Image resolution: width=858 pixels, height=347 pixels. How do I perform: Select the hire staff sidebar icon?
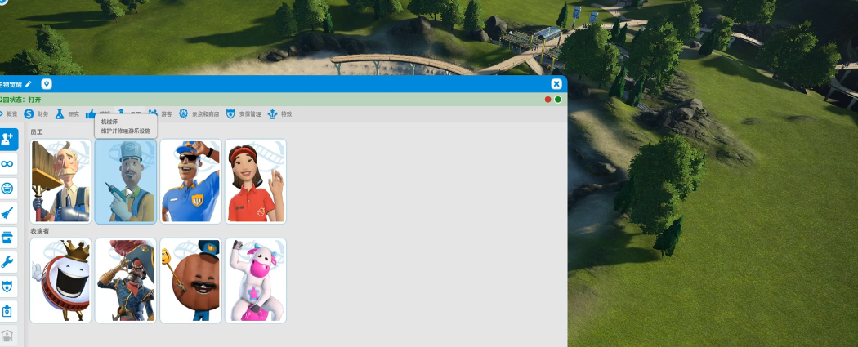click(7, 140)
